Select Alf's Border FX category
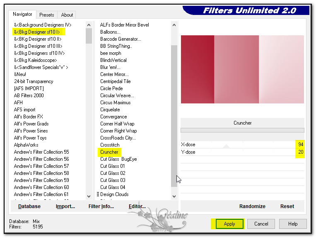 click(x=29, y=117)
